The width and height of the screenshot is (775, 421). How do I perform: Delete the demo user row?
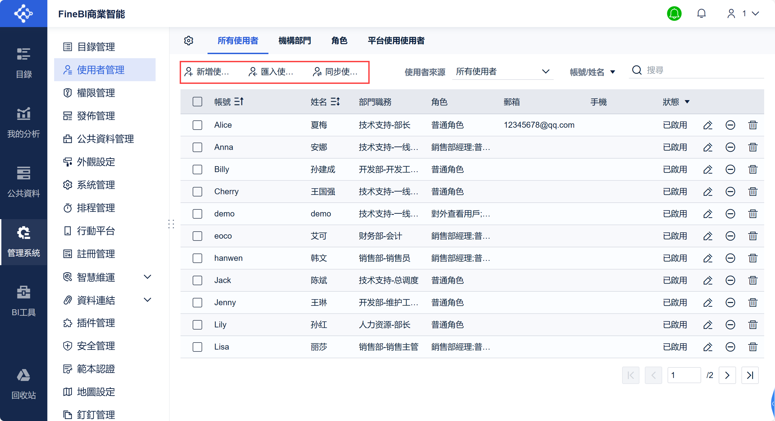tap(753, 214)
